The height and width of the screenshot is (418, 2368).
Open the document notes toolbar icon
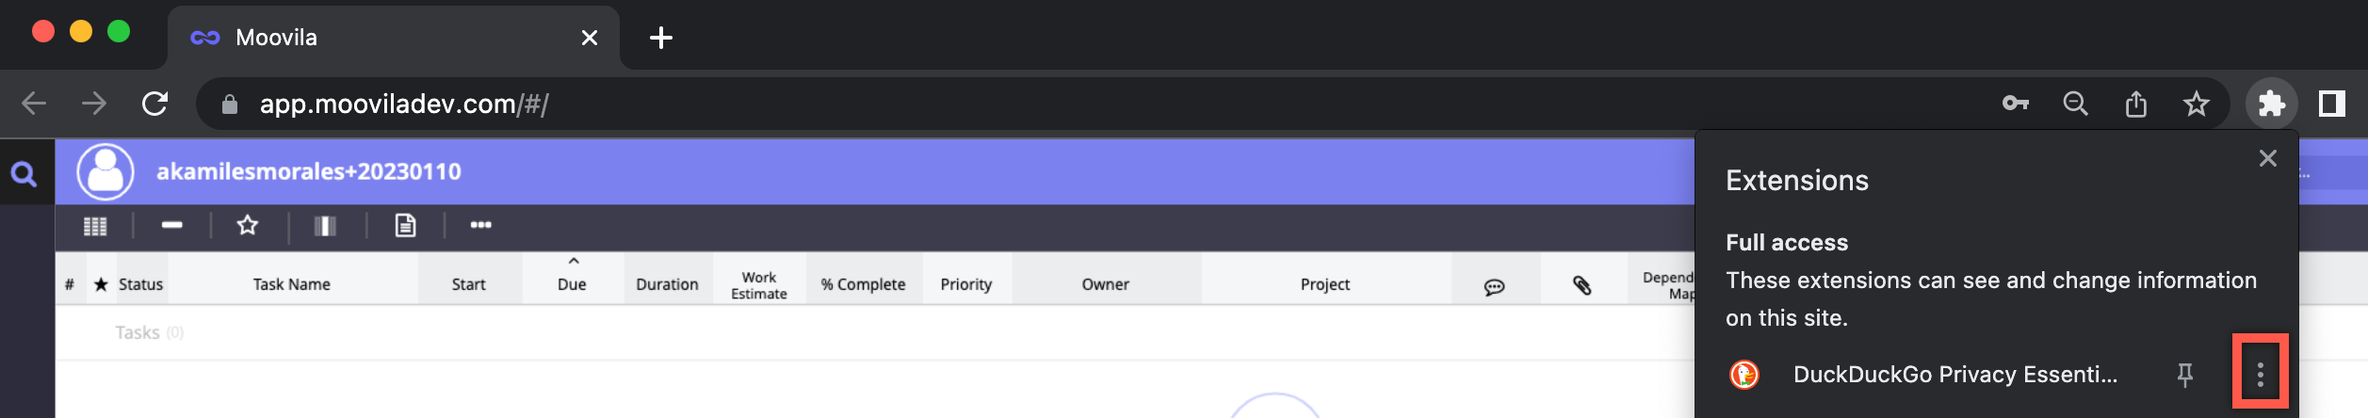coord(405,226)
